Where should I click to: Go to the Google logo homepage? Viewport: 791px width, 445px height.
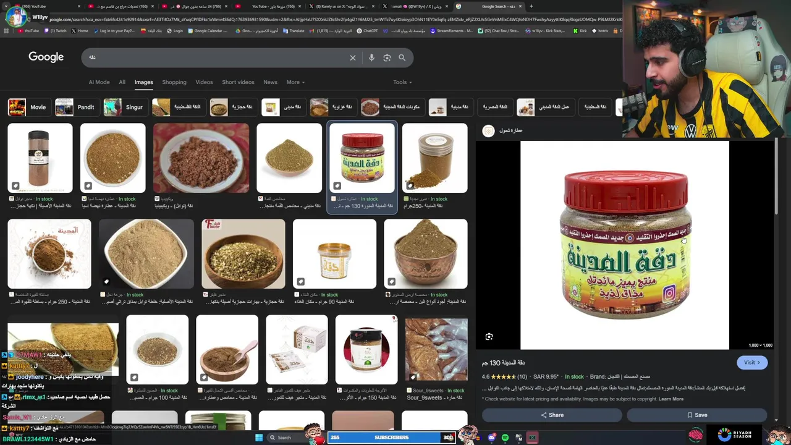[x=46, y=57]
